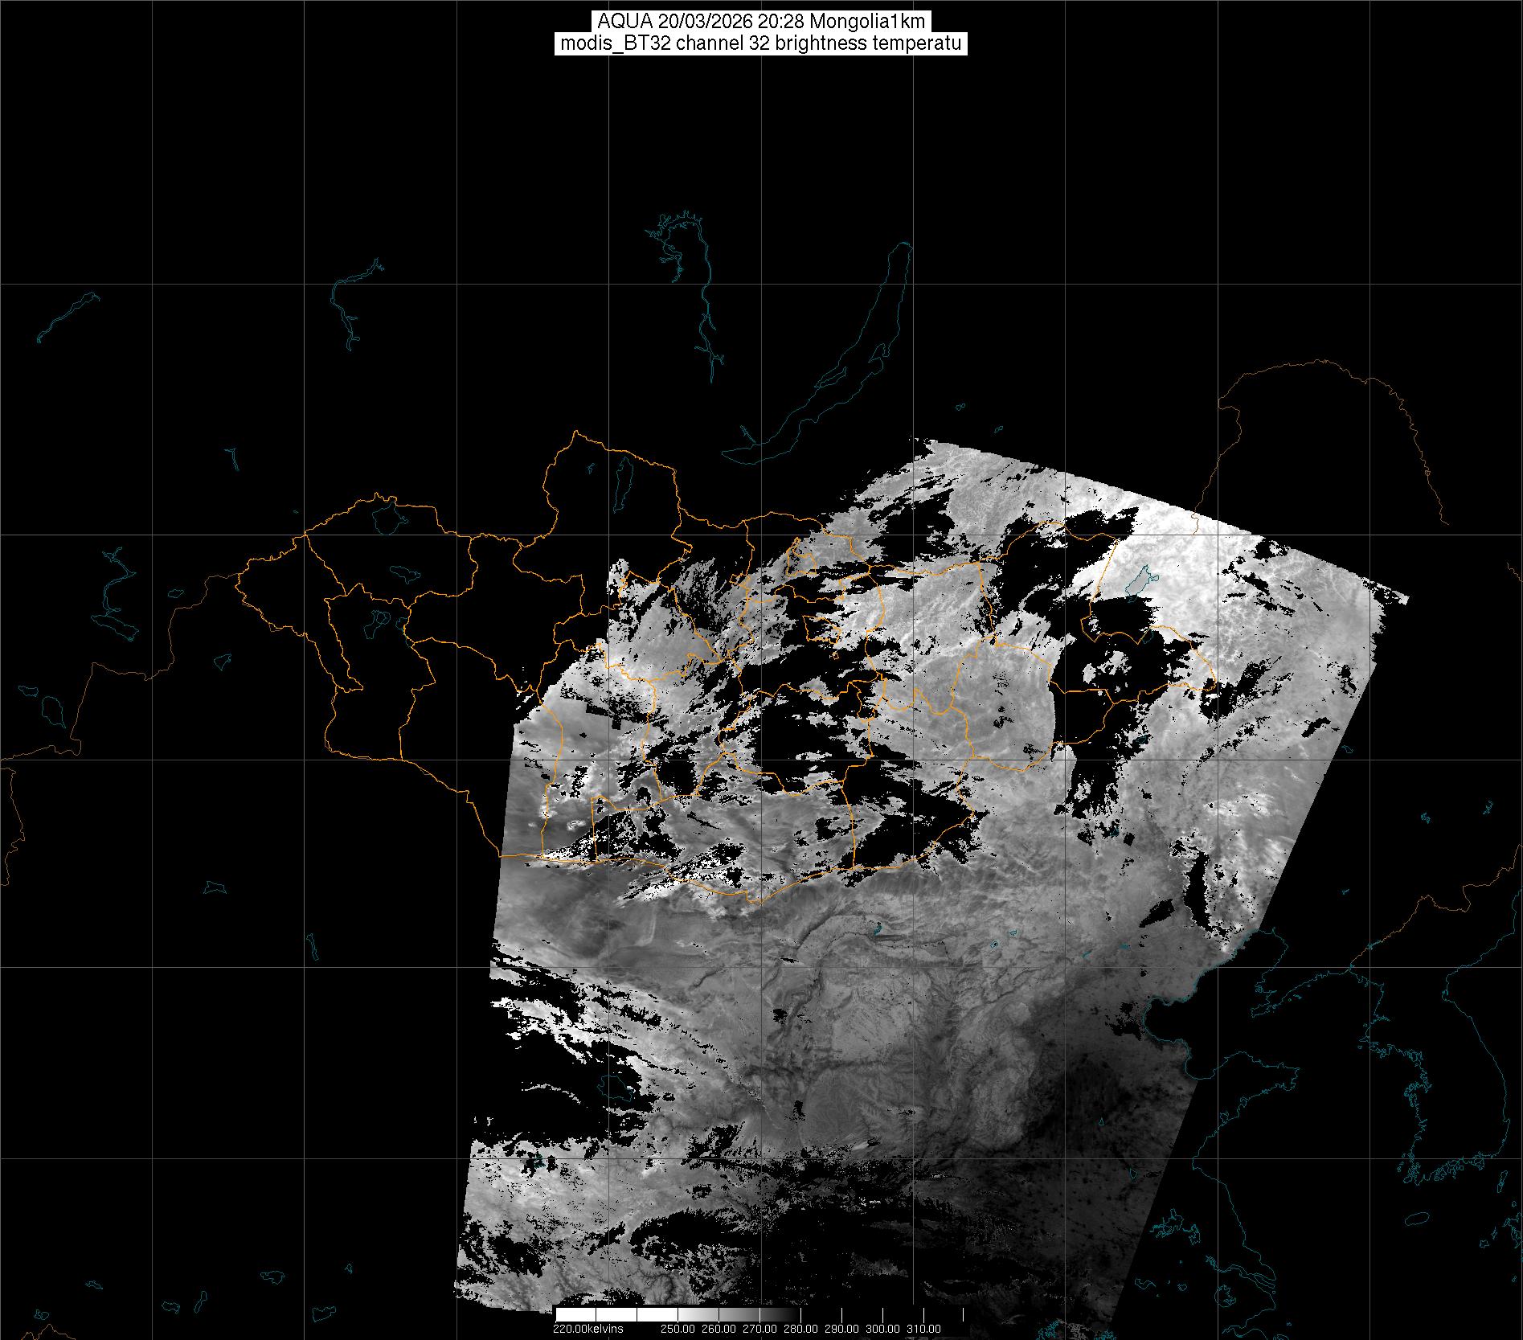Screen dimensions: 1523x1340
Task: Click the "280.00" scale label
Action: [802, 1328]
